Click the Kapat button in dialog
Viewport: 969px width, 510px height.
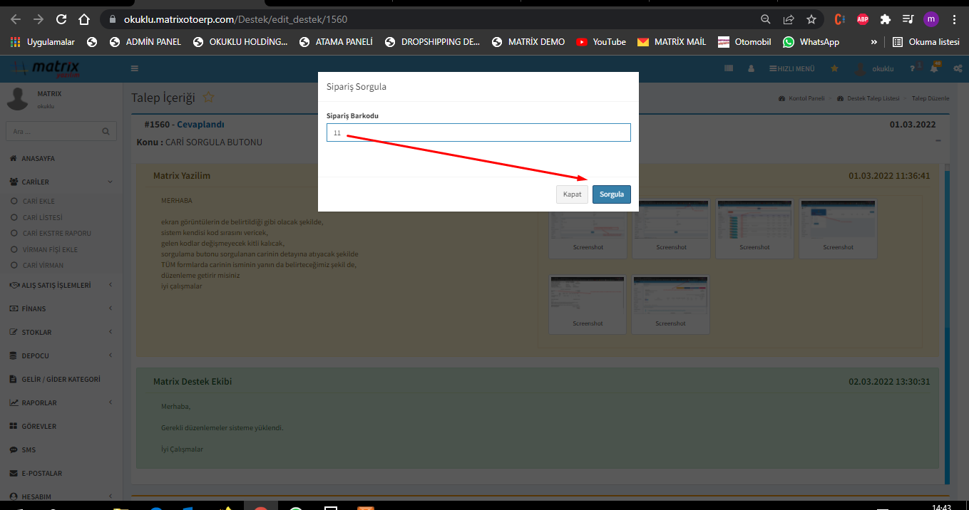(572, 194)
